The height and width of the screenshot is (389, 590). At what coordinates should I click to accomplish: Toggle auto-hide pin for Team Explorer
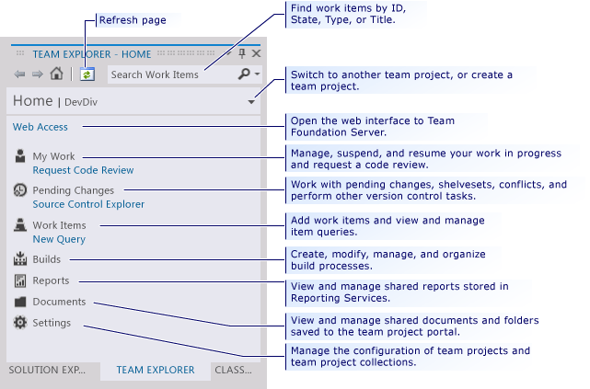click(242, 53)
